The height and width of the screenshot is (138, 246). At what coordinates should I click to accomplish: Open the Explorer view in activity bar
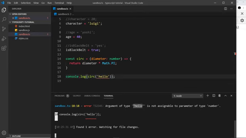4,10
